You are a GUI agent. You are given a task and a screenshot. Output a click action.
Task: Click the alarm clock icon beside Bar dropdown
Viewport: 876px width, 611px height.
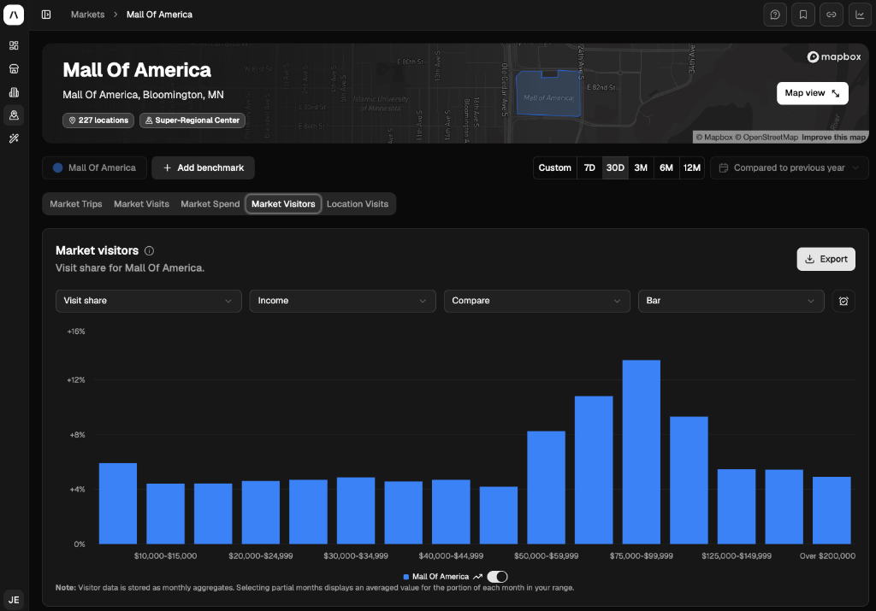coord(843,301)
